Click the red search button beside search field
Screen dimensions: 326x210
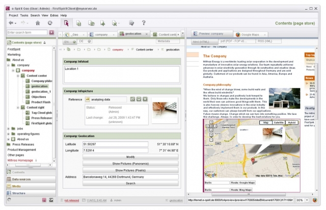click(x=51, y=33)
